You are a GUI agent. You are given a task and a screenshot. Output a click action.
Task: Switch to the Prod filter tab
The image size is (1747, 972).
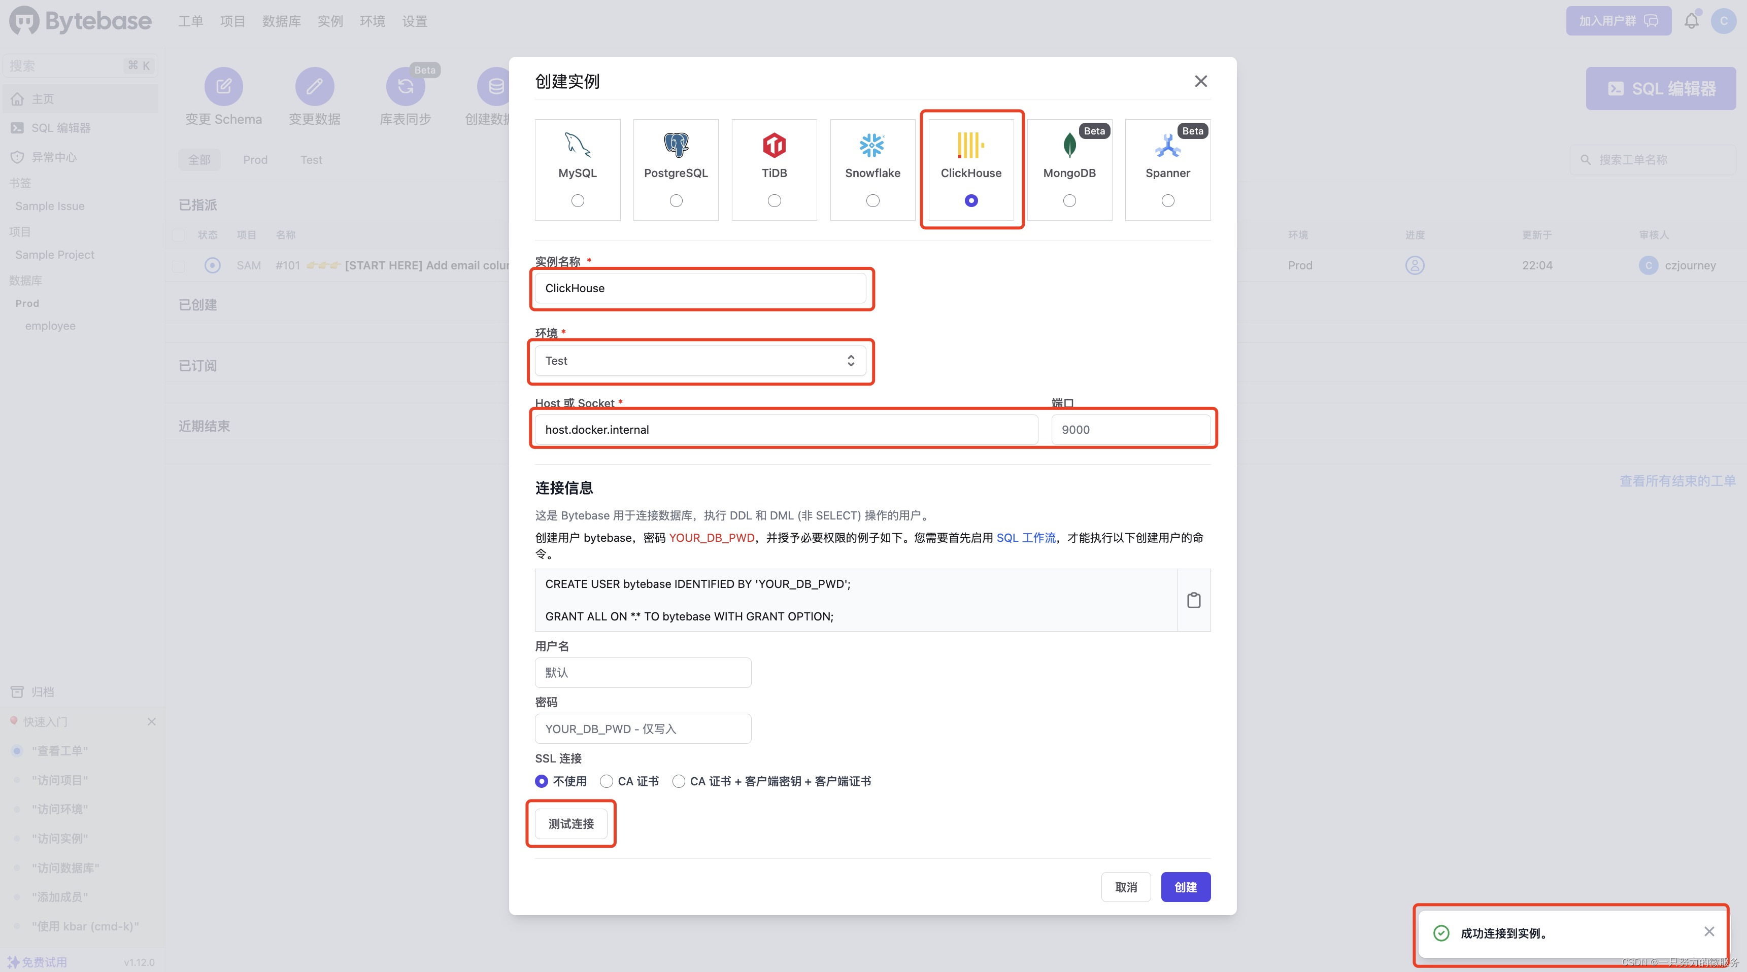255,160
